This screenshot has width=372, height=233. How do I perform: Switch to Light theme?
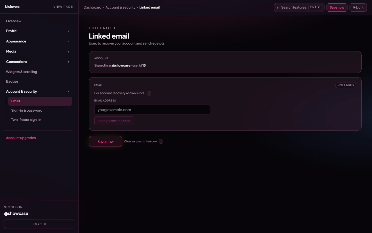tap(358, 7)
